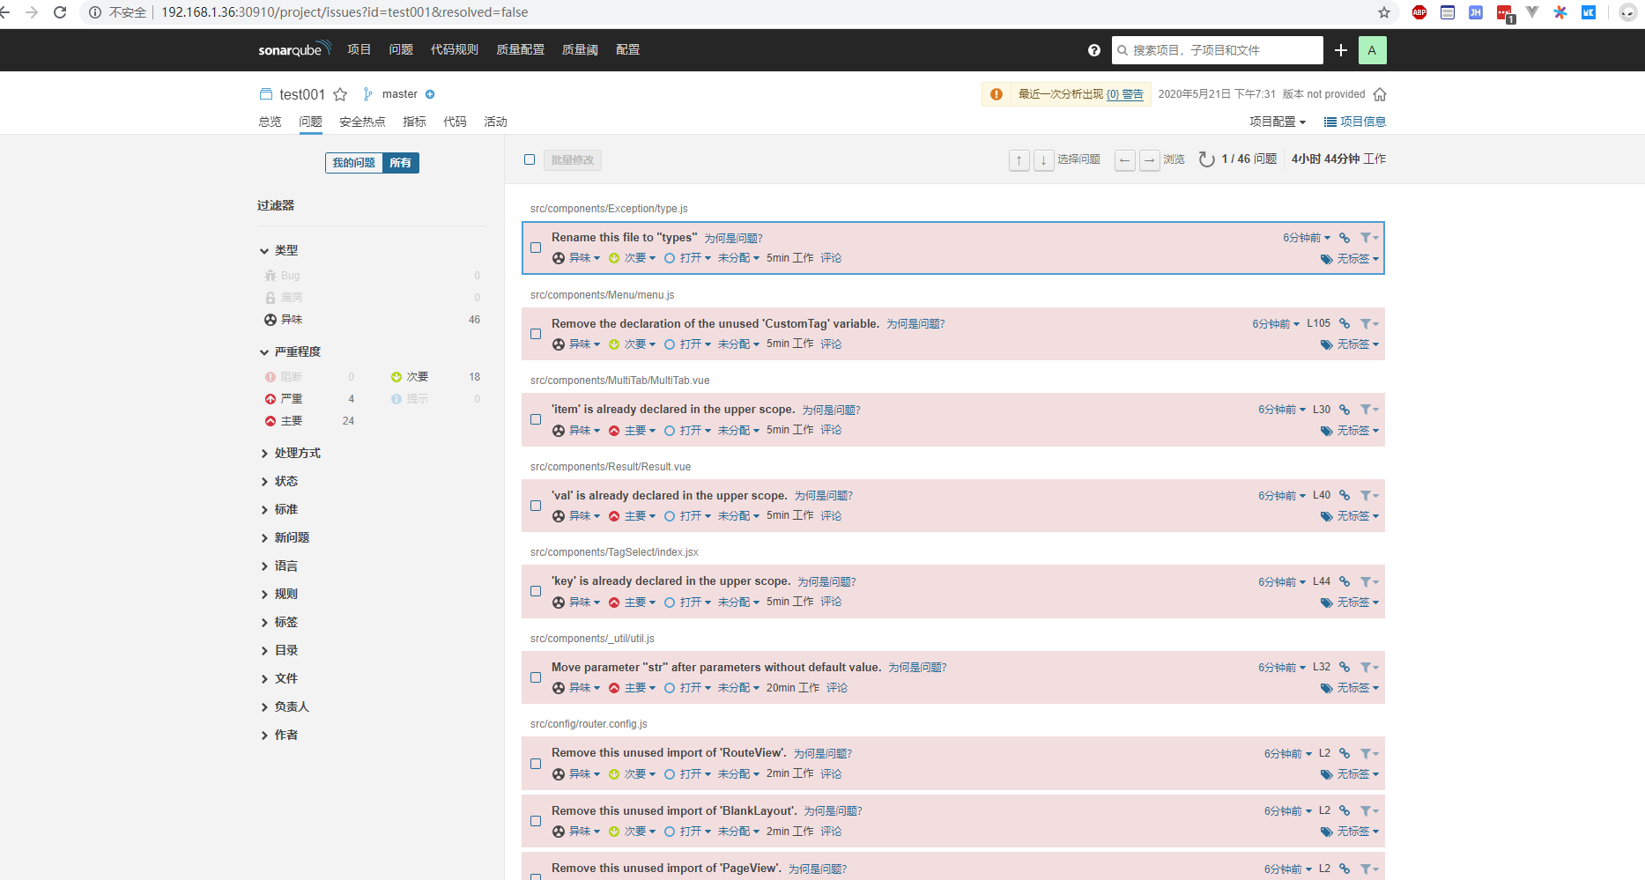Expand the 处理方式 filter section
1645x880 pixels.
(292, 453)
